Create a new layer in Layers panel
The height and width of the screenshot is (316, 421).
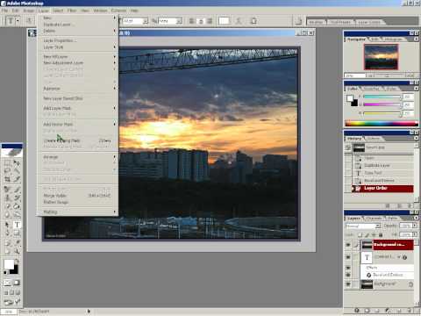[x=400, y=311]
